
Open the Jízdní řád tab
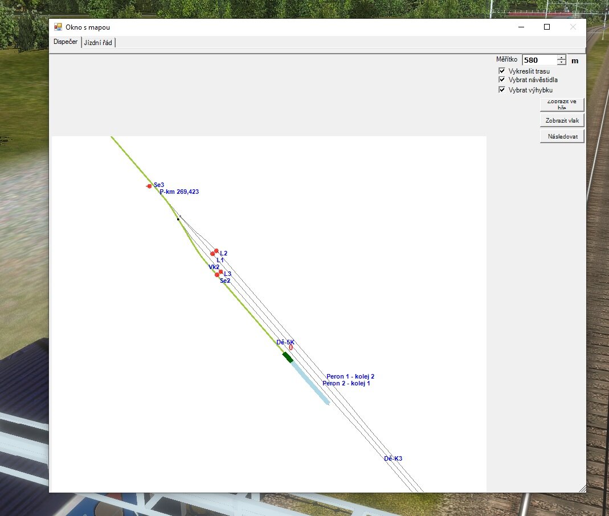pyautogui.click(x=98, y=43)
